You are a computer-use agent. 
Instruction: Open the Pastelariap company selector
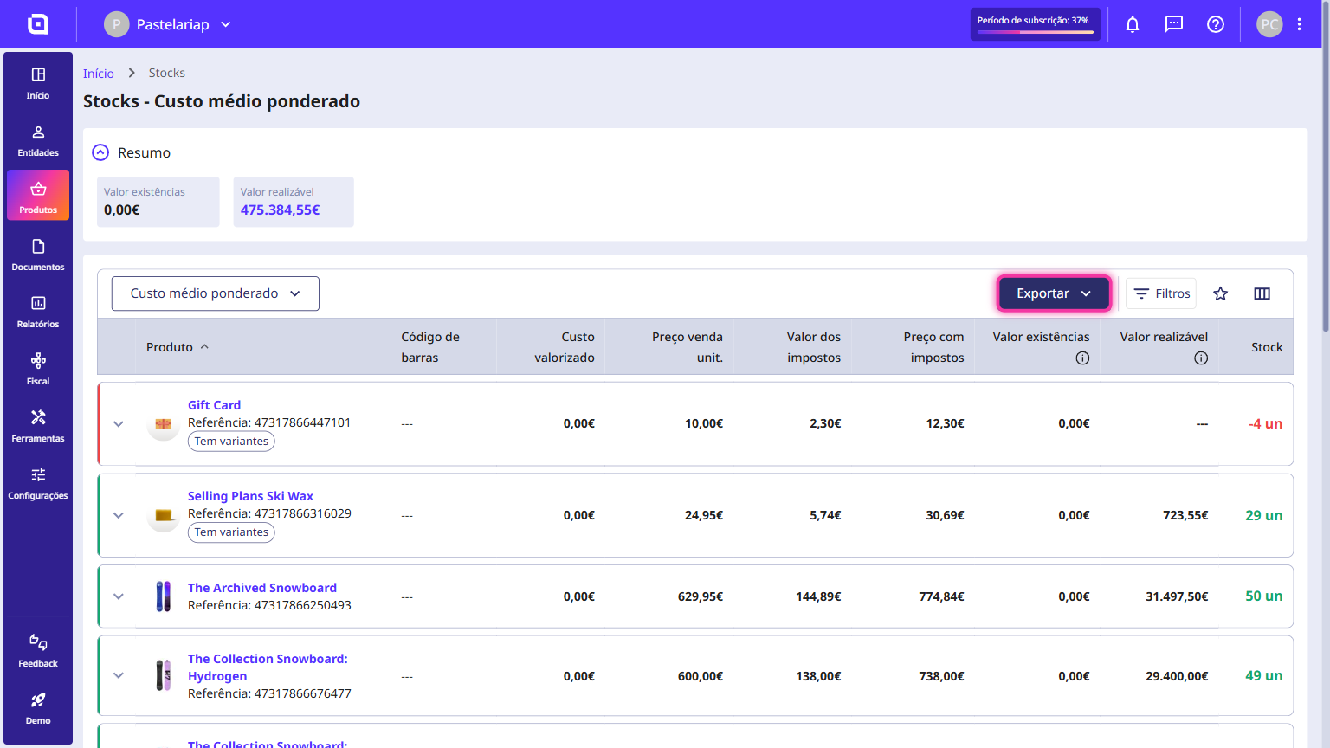coord(168,24)
